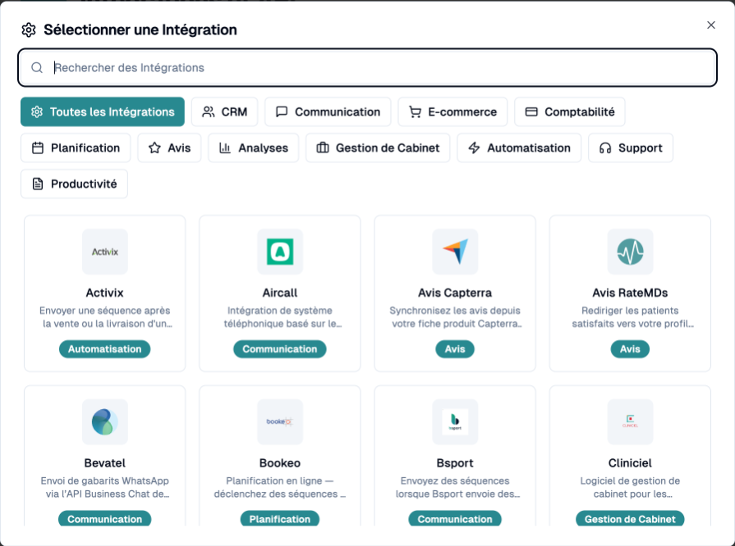Select the Bookeo integration title

[x=280, y=463]
